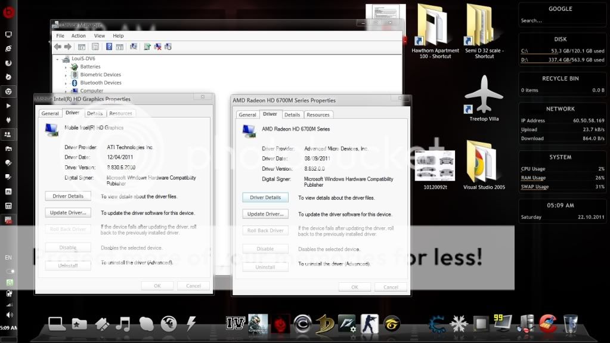This screenshot has height=343, width=610.
Task: Expand the Batteries tree node
Action: [66, 67]
